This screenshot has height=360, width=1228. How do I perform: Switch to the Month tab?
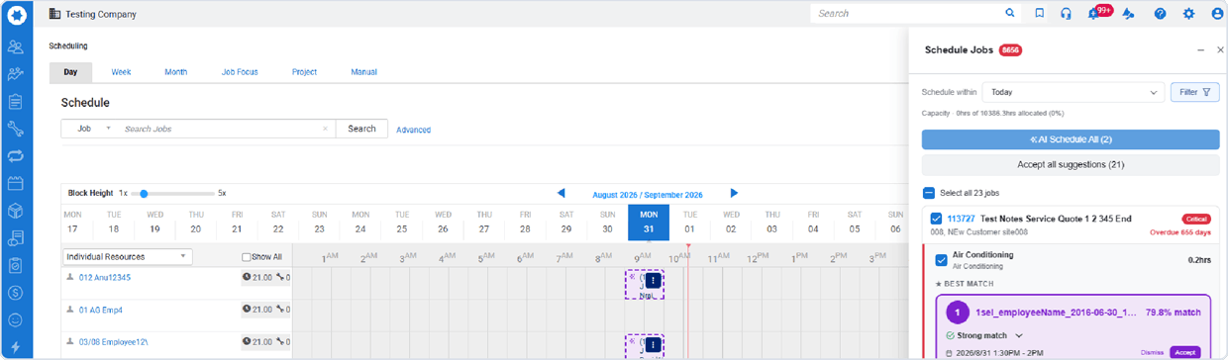click(x=175, y=72)
